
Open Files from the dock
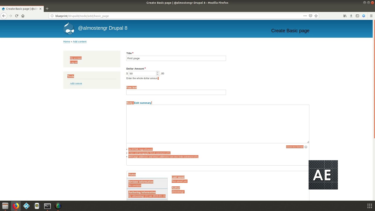tap(5, 206)
